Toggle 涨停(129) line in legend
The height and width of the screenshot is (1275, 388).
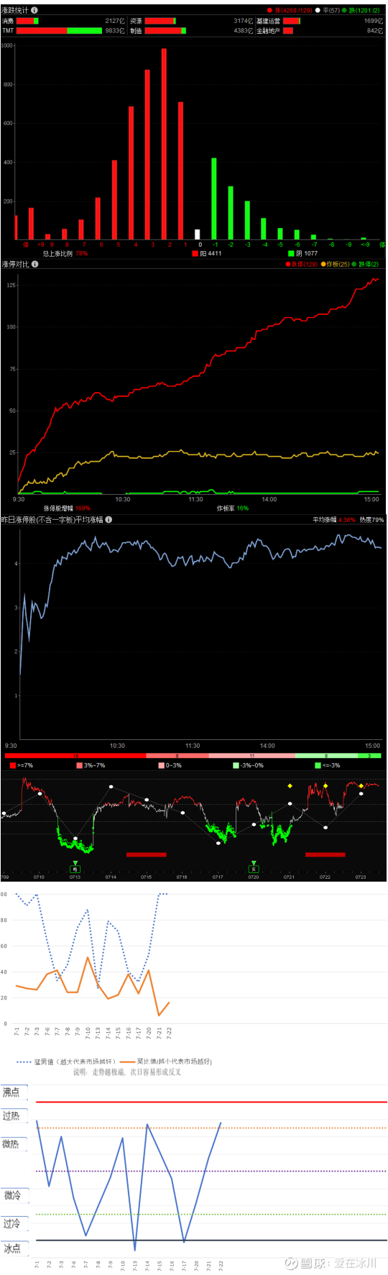click(x=302, y=264)
